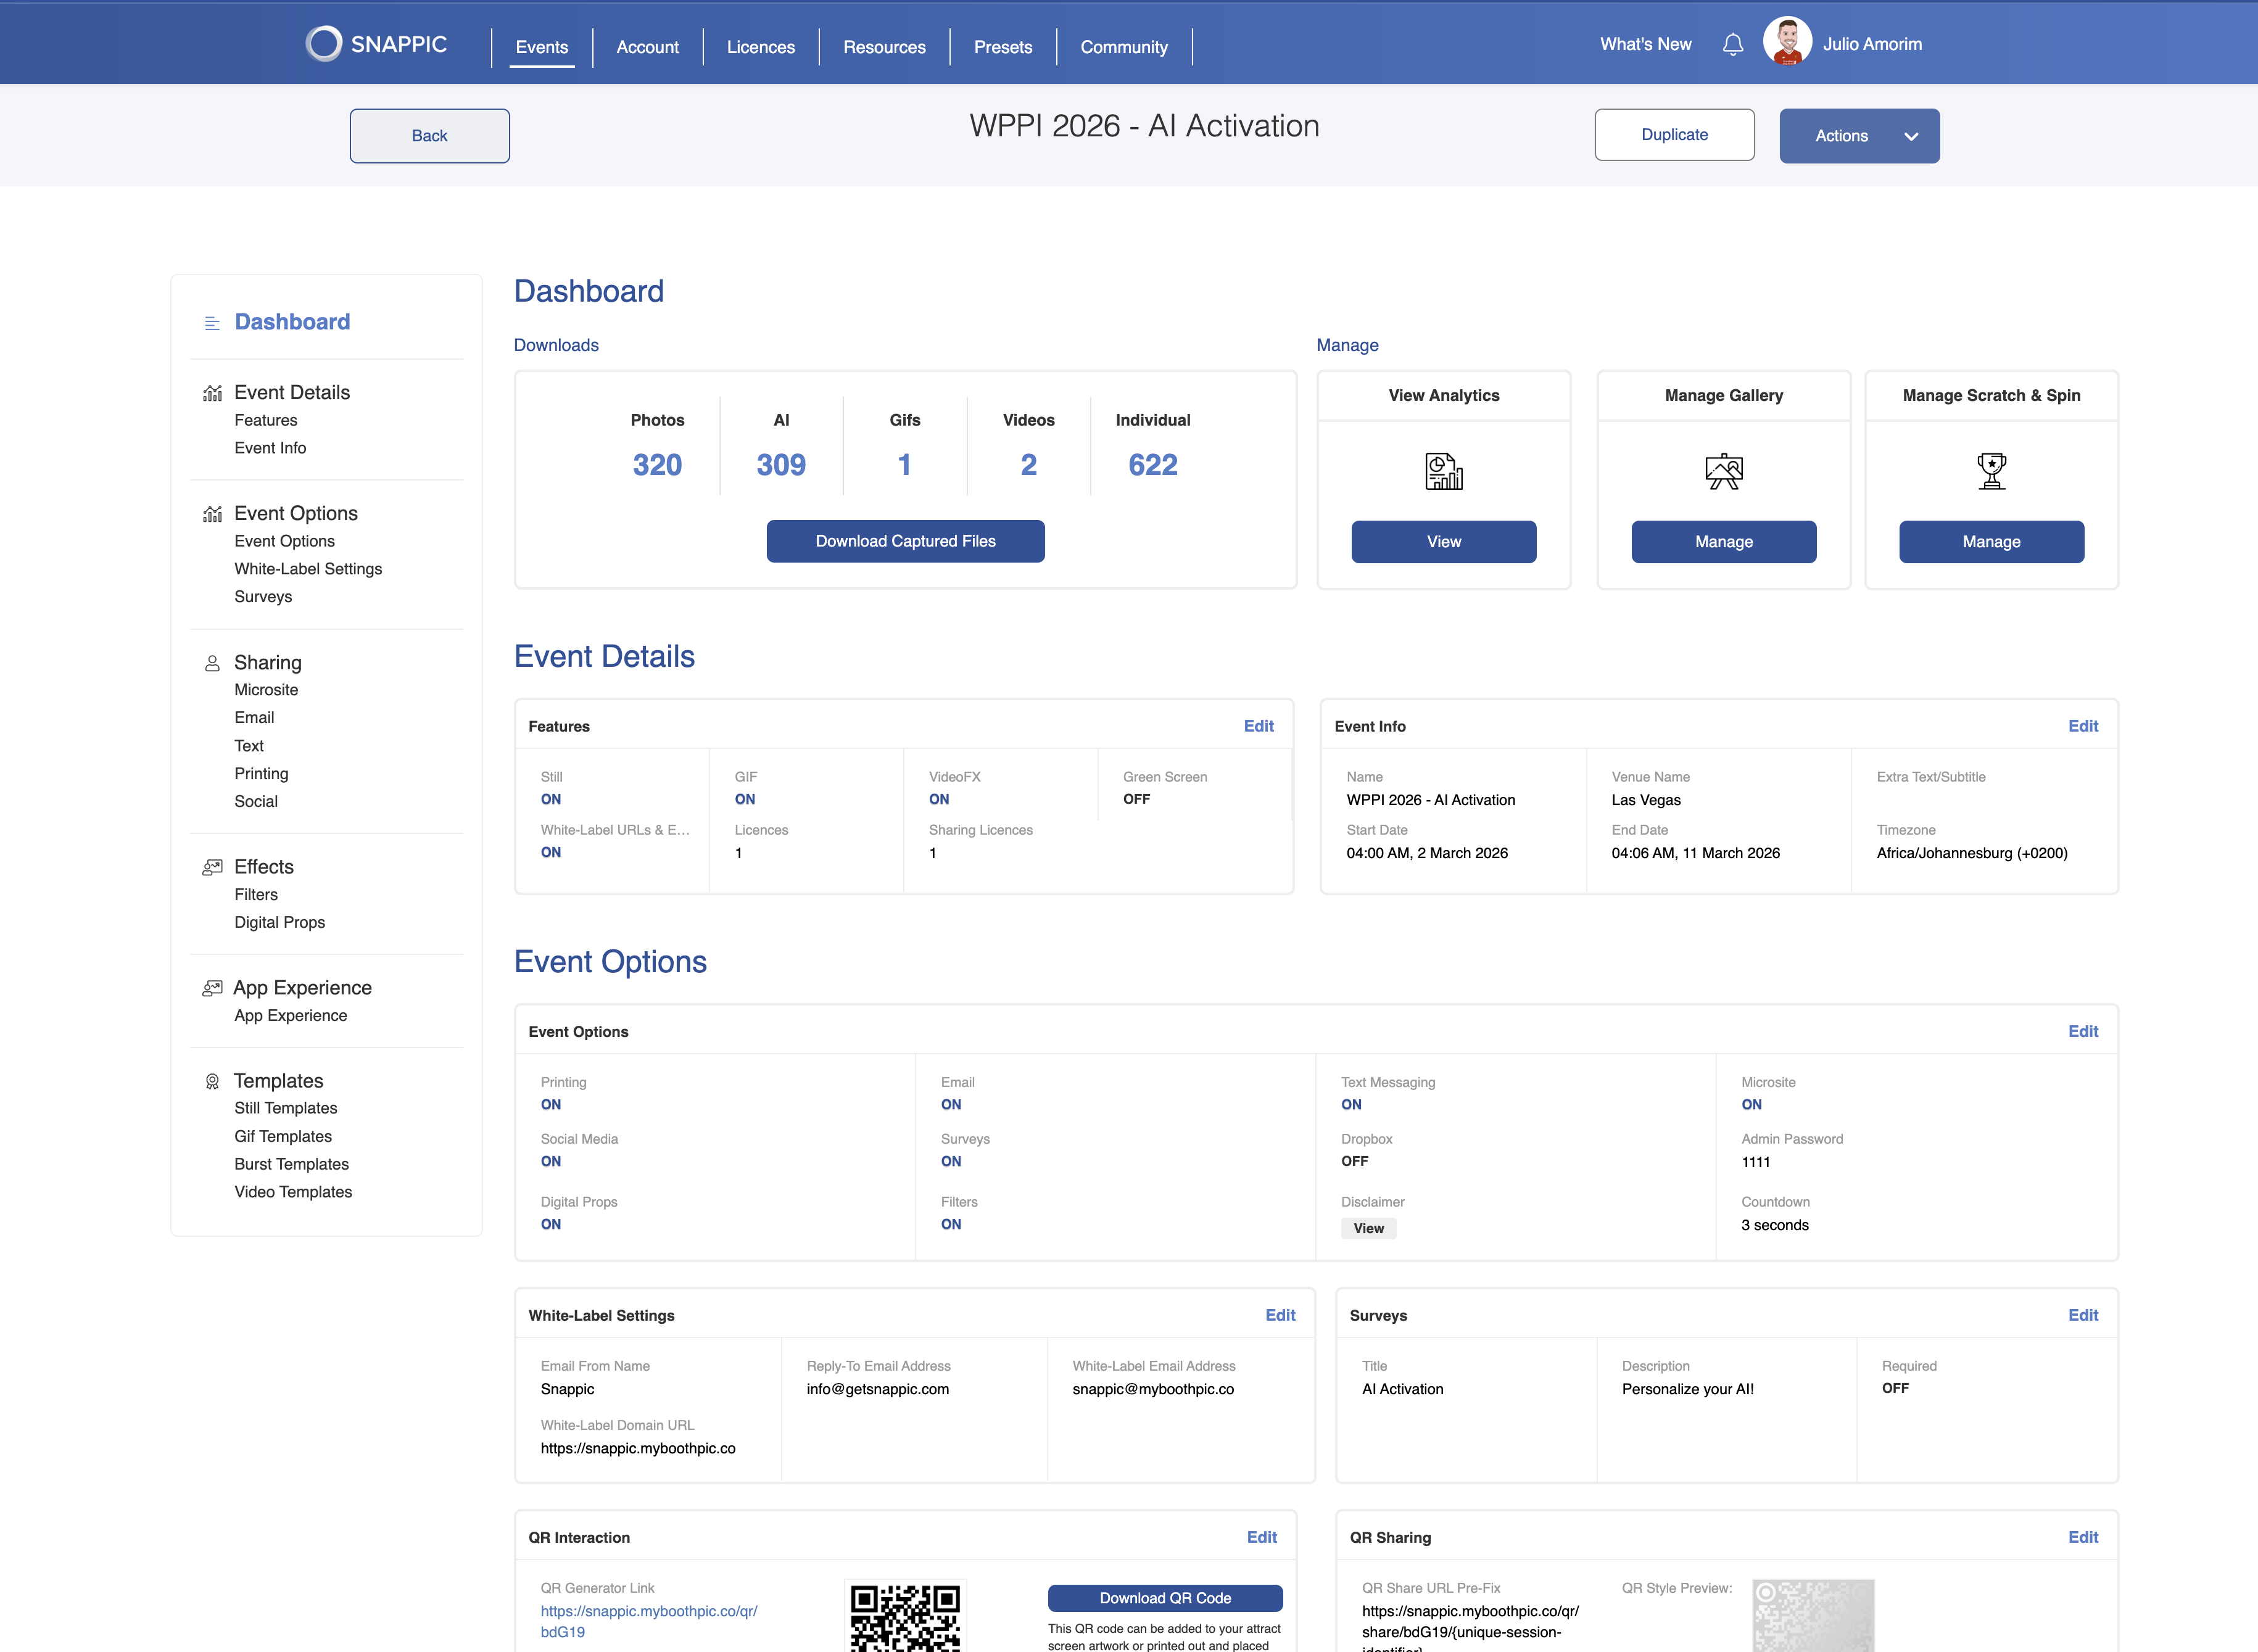This screenshot has height=1652, width=2258.
Task: View the Disclaimer
Action: (1368, 1228)
